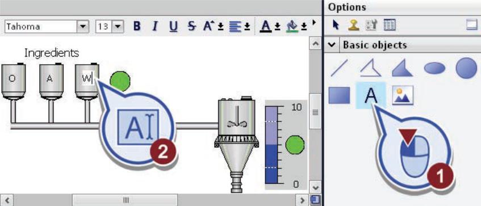The image size is (481, 206).
Task: Select the Graphic view image object
Action: pyautogui.click(x=403, y=95)
